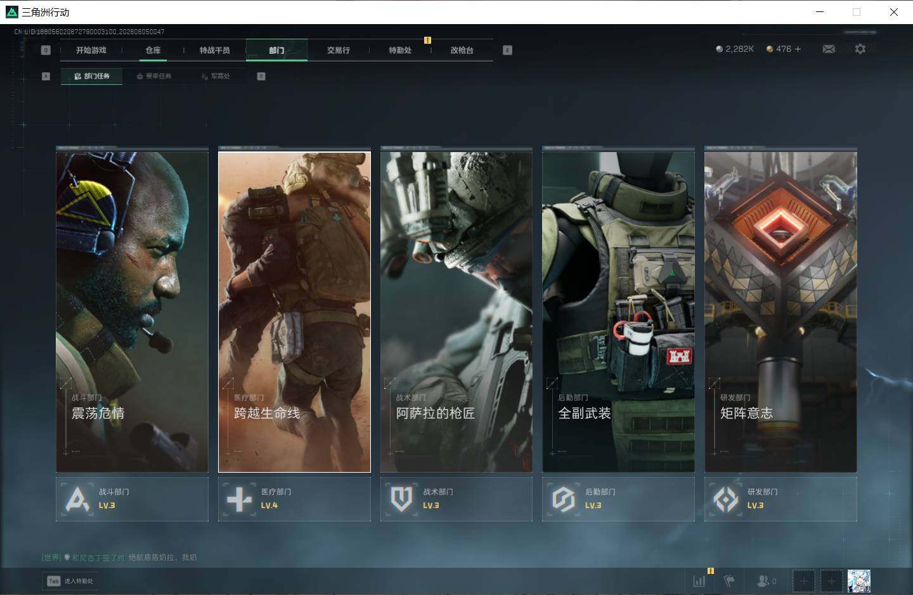This screenshot has height=595, width=913.
Task: Click the 战术部门 LV.3 button
Action: pos(456,499)
